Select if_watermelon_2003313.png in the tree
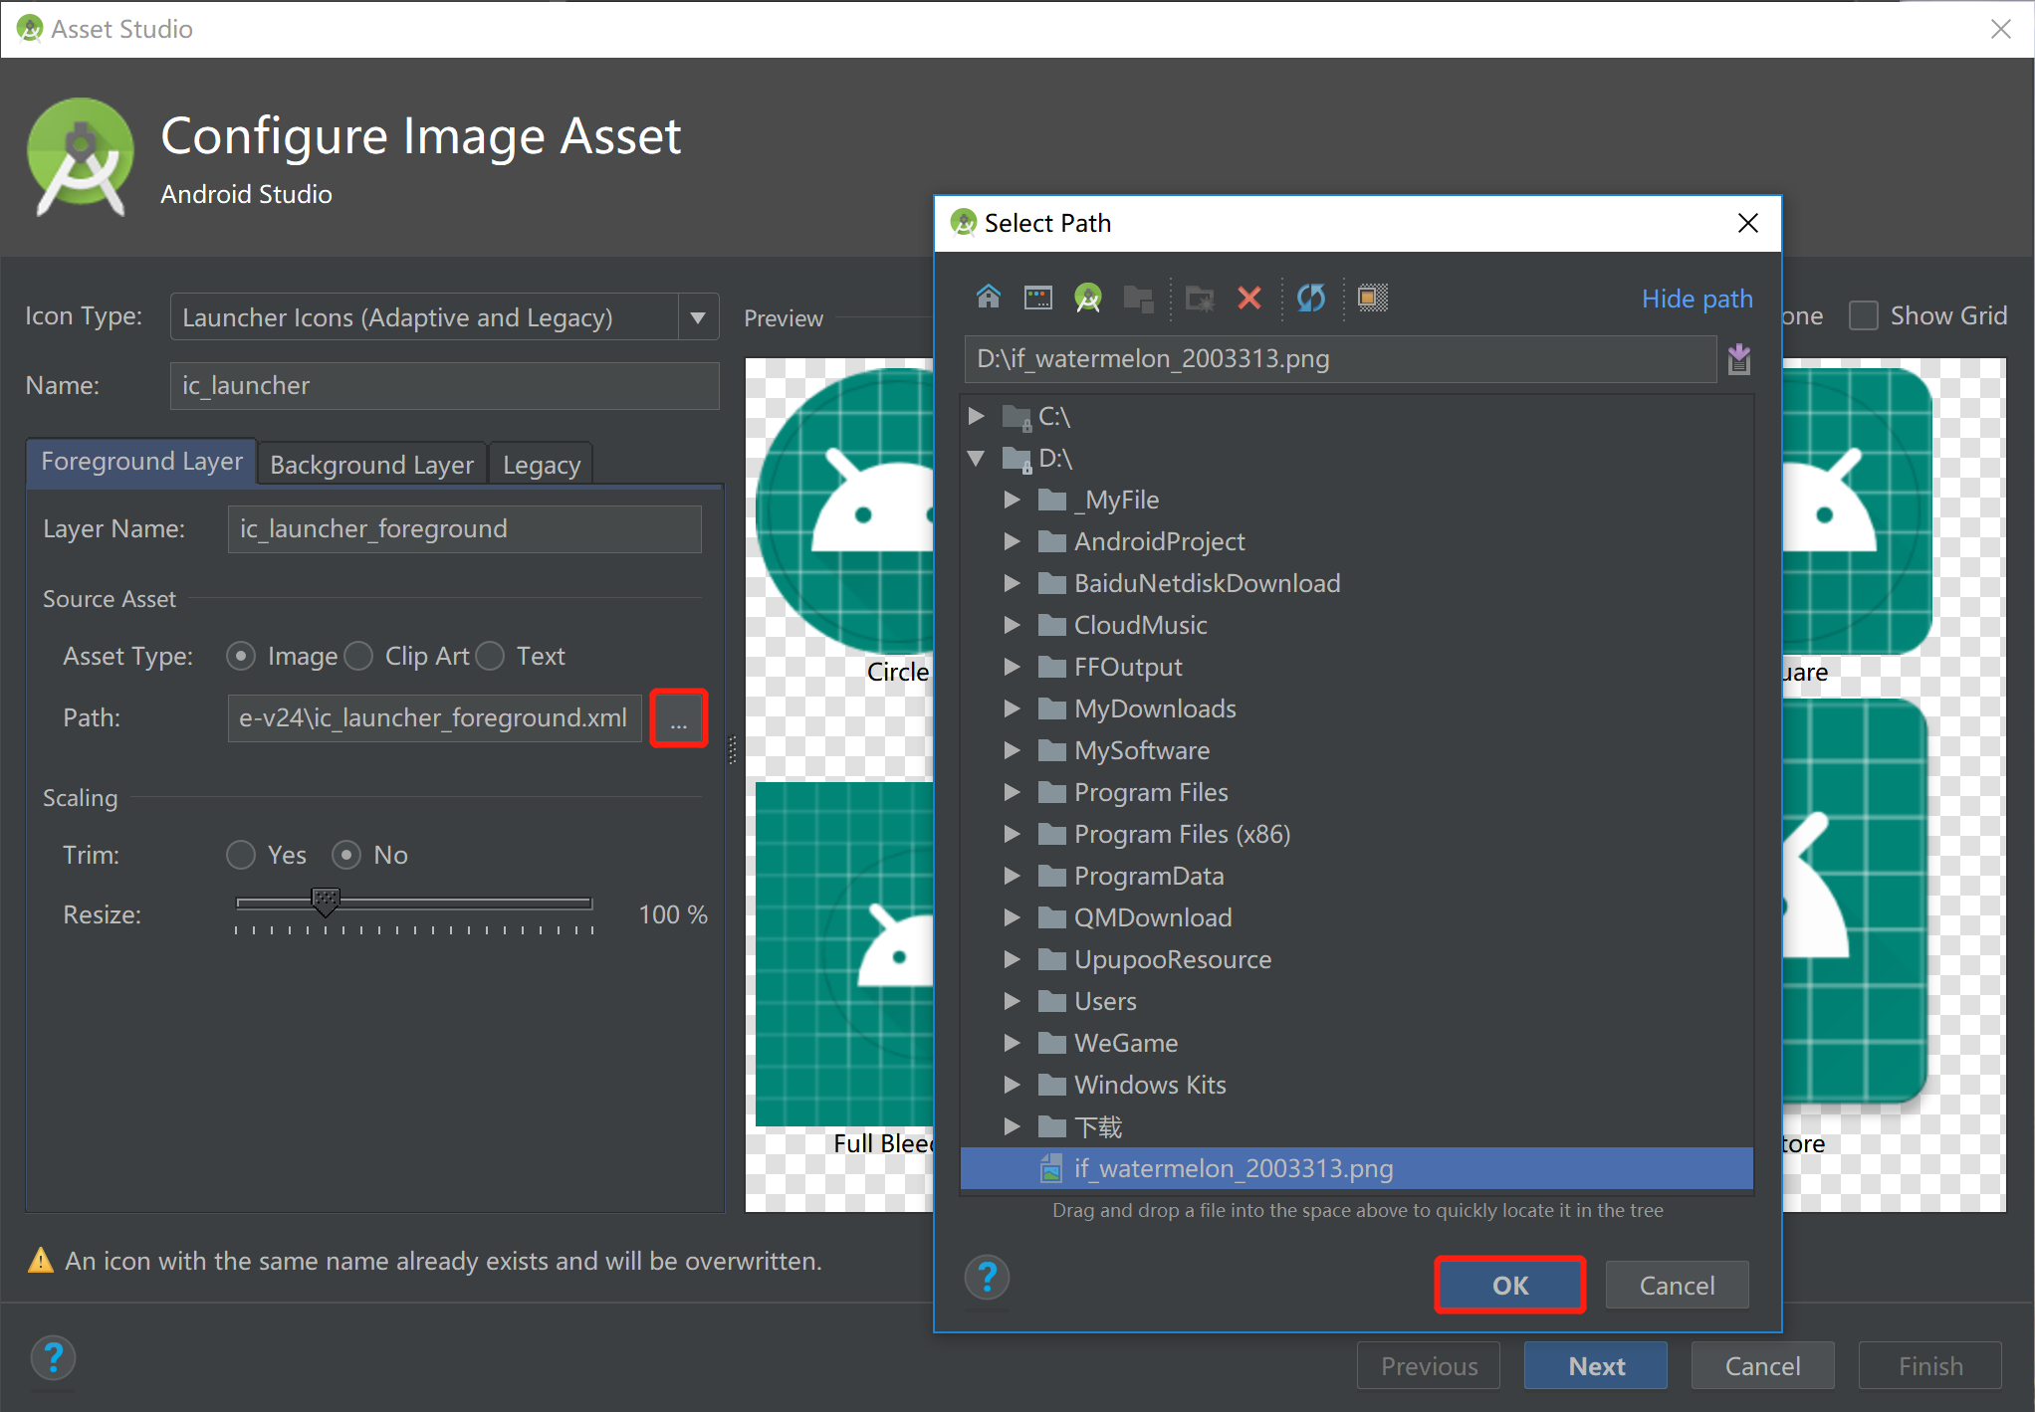Viewport: 2035px width, 1412px height. coord(1356,1168)
